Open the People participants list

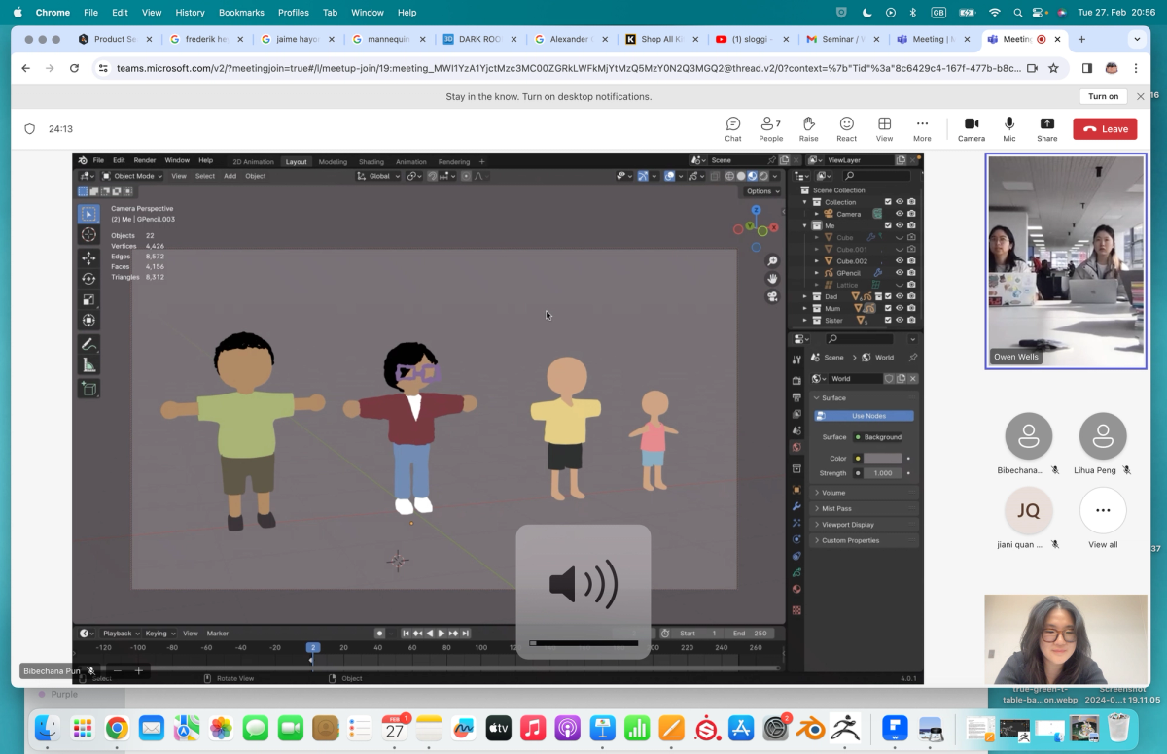click(770, 129)
